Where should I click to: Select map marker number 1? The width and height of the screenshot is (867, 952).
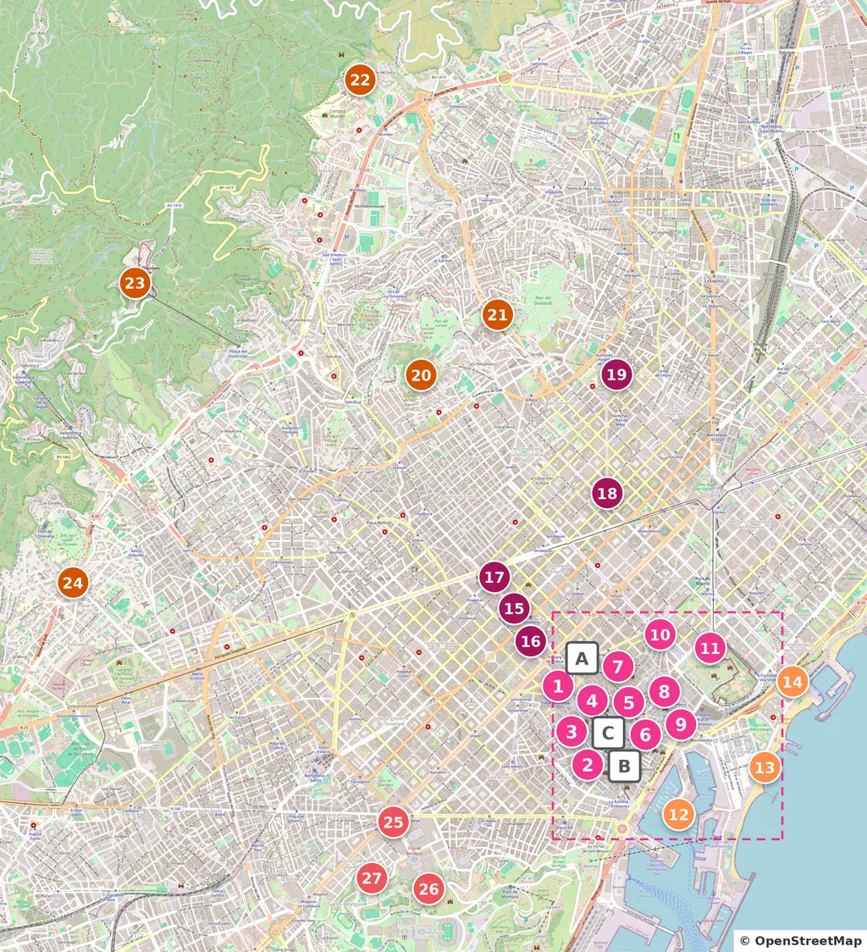[x=558, y=686]
